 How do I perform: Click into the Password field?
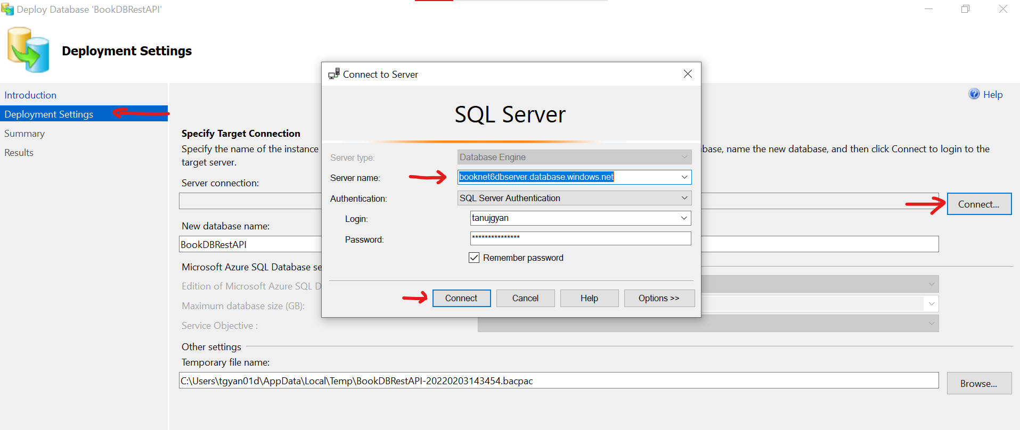point(581,238)
